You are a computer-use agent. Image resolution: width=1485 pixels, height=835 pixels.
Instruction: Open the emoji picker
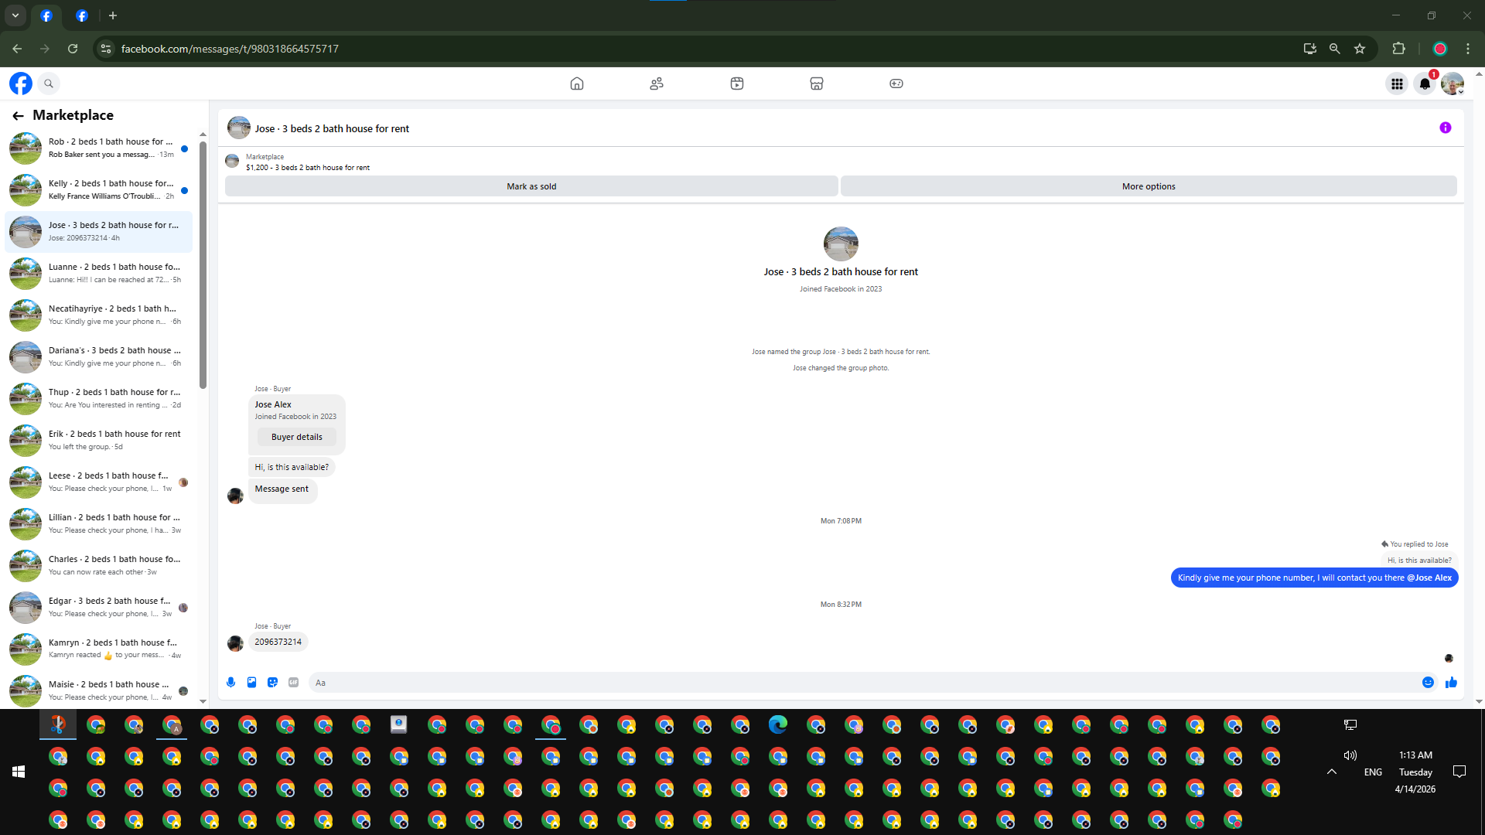pos(1428,682)
